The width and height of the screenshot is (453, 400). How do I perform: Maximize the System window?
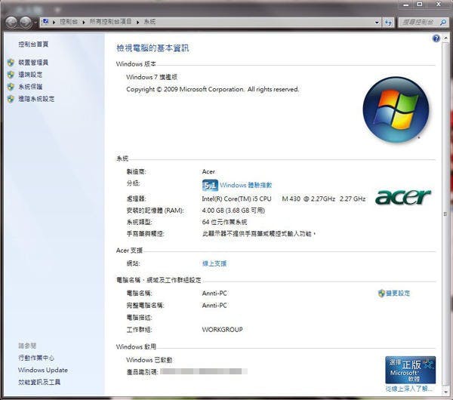click(420, 5)
